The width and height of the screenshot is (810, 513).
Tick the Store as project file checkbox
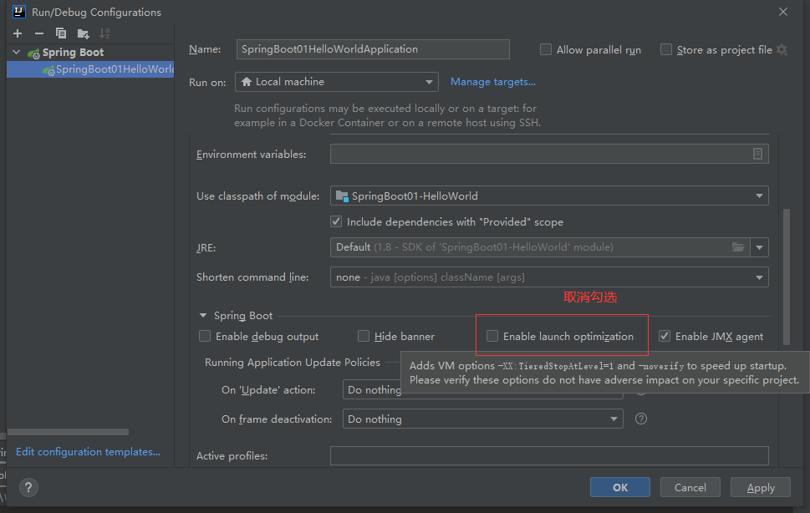666,49
